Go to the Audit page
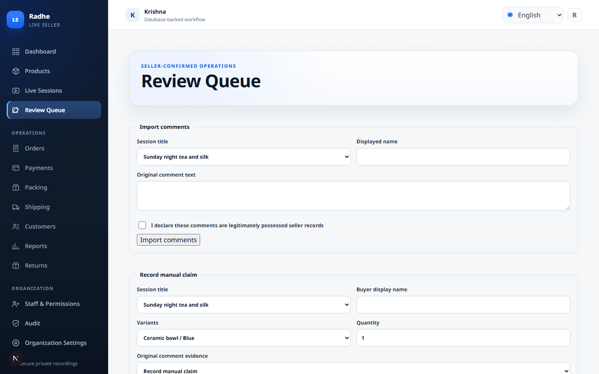Image resolution: width=599 pixels, height=374 pixels. click(x=54, y=323)
